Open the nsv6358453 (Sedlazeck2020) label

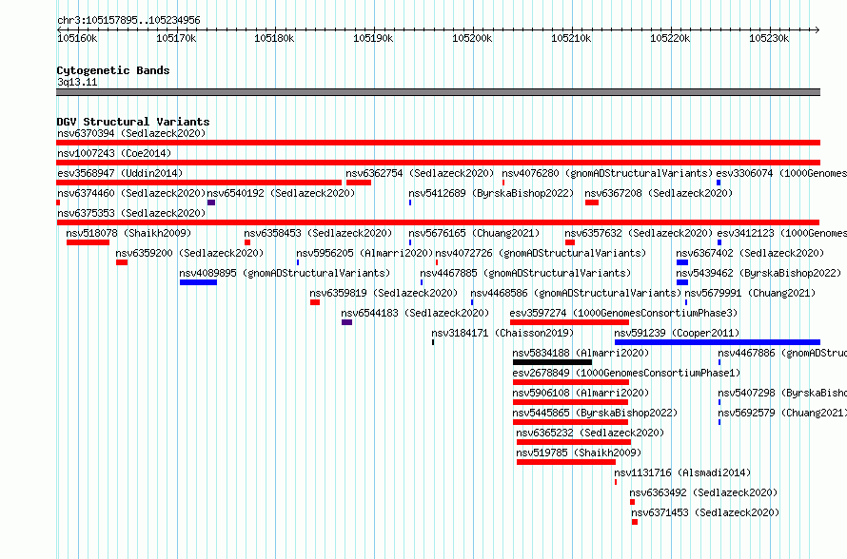click(x=318, y=233)
